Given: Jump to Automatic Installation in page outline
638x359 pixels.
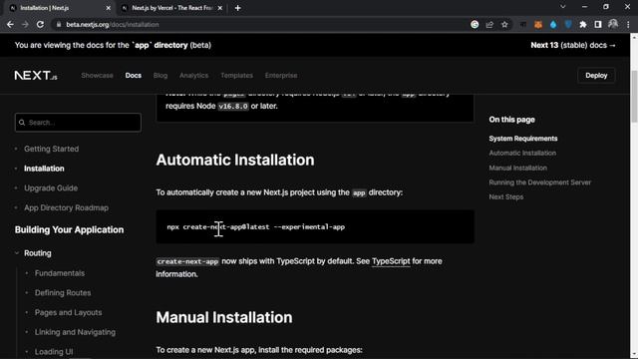Looking at the screenshot, I should 522,153.
